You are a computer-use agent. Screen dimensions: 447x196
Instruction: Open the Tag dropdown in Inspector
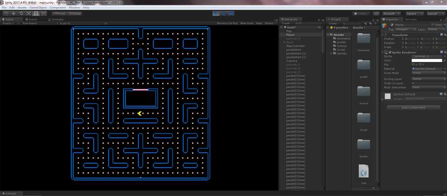point(406,29)
